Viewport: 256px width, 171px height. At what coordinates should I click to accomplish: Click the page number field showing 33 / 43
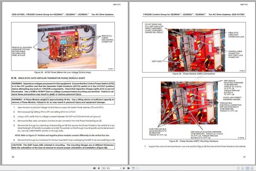tap(111, 168)
